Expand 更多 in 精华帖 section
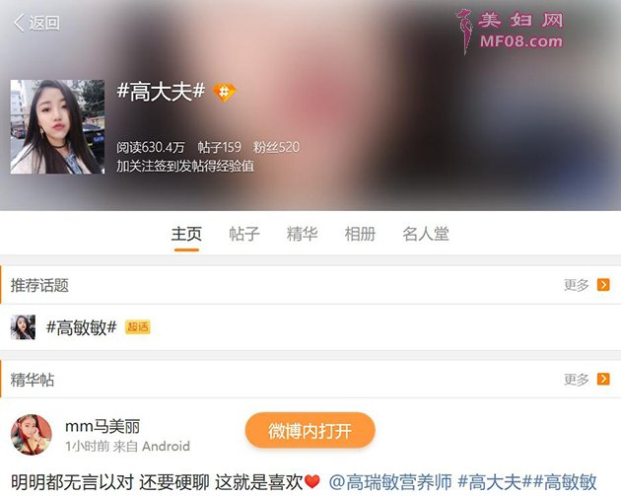 [x=577, y=379]
